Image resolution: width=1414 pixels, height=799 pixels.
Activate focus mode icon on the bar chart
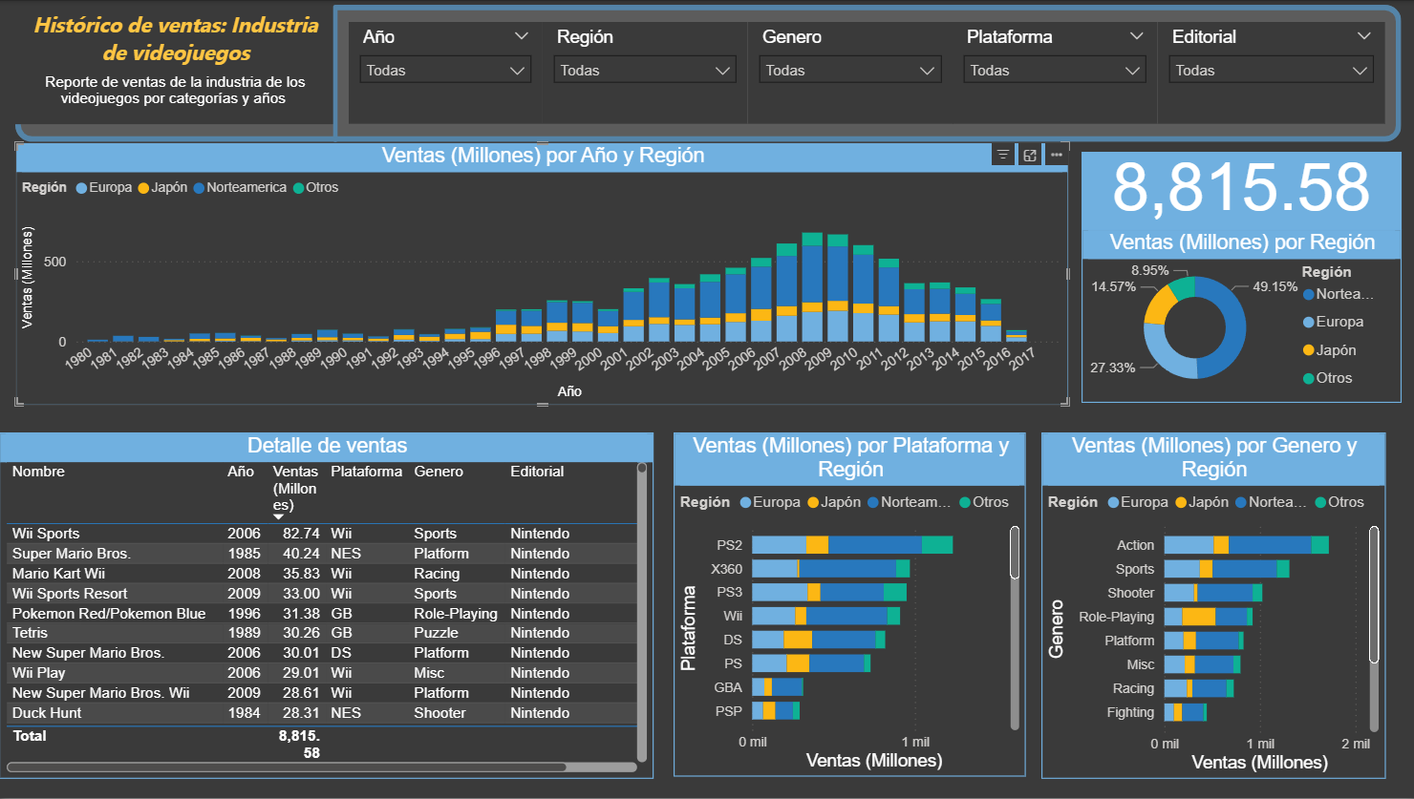point(1029,155)
